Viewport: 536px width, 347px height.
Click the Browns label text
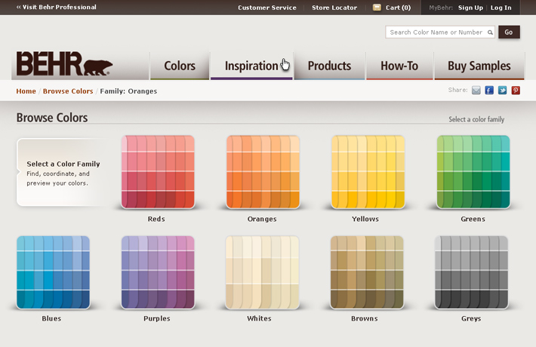pos(365,318)
